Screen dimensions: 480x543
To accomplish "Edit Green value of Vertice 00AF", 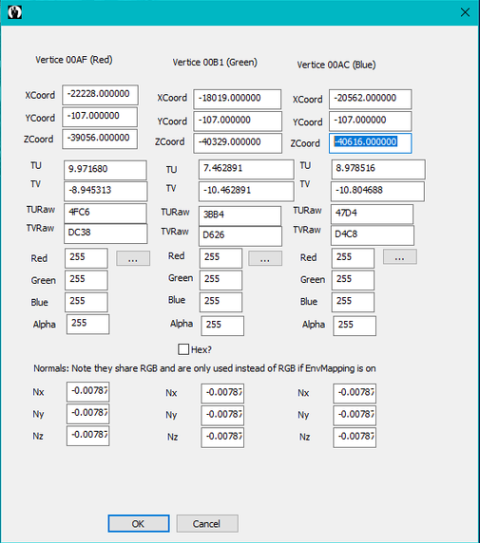I will [86, 280].
